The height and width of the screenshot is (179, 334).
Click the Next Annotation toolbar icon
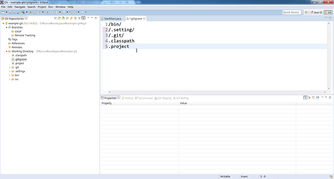[x=56, y=12]
